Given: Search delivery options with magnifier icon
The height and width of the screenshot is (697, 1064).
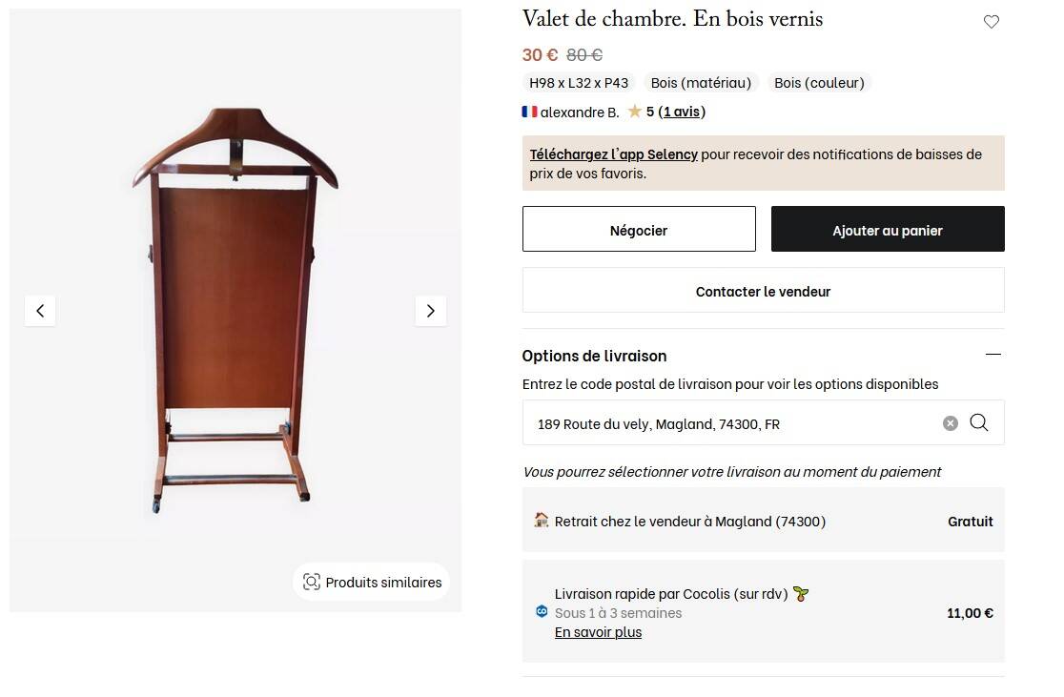Looking at the screenshot, I should click(x=979, y=423).
